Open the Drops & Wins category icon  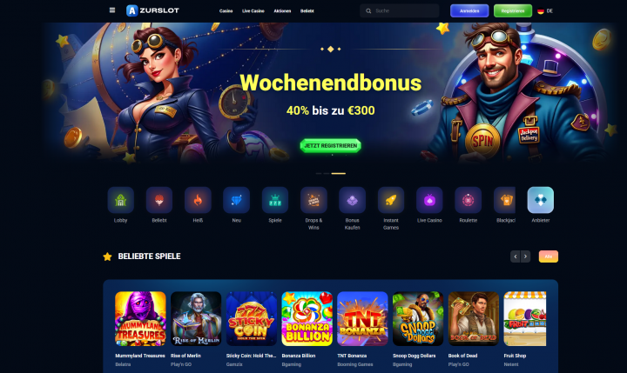point(313,200)
